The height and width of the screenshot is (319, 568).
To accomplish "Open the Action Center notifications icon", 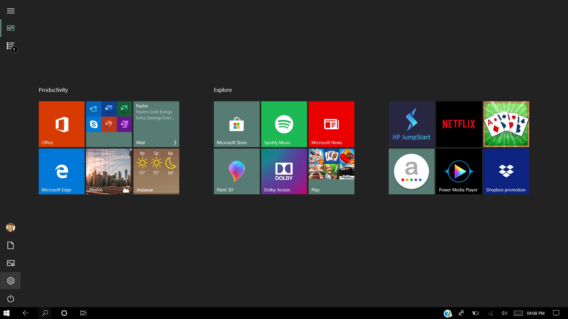I will [x=556, y=313].
